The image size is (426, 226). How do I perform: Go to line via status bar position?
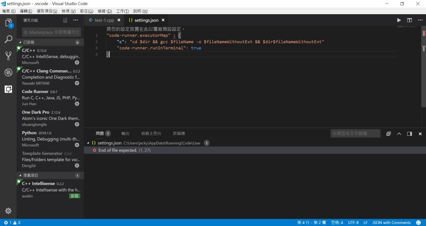[x=311, y=223]
